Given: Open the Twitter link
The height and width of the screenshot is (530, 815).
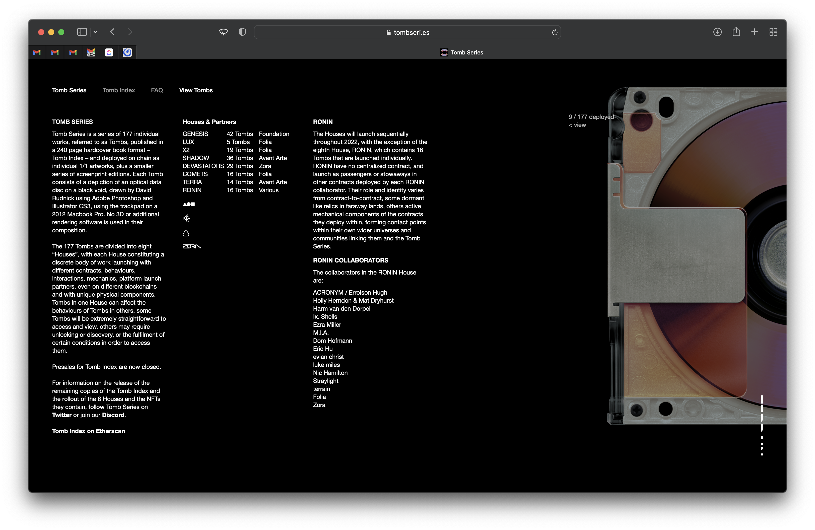Looking at the screenshot, I should 62,415.
